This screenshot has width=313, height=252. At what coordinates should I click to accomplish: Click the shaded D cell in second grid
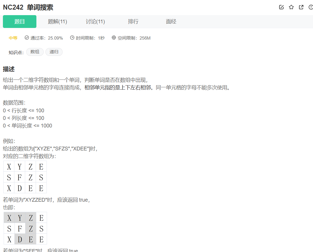(20, 239)
